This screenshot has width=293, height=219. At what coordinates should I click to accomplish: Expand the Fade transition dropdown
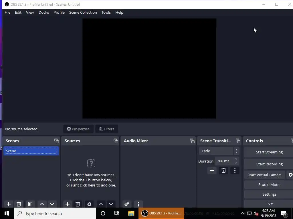(219, 151)
